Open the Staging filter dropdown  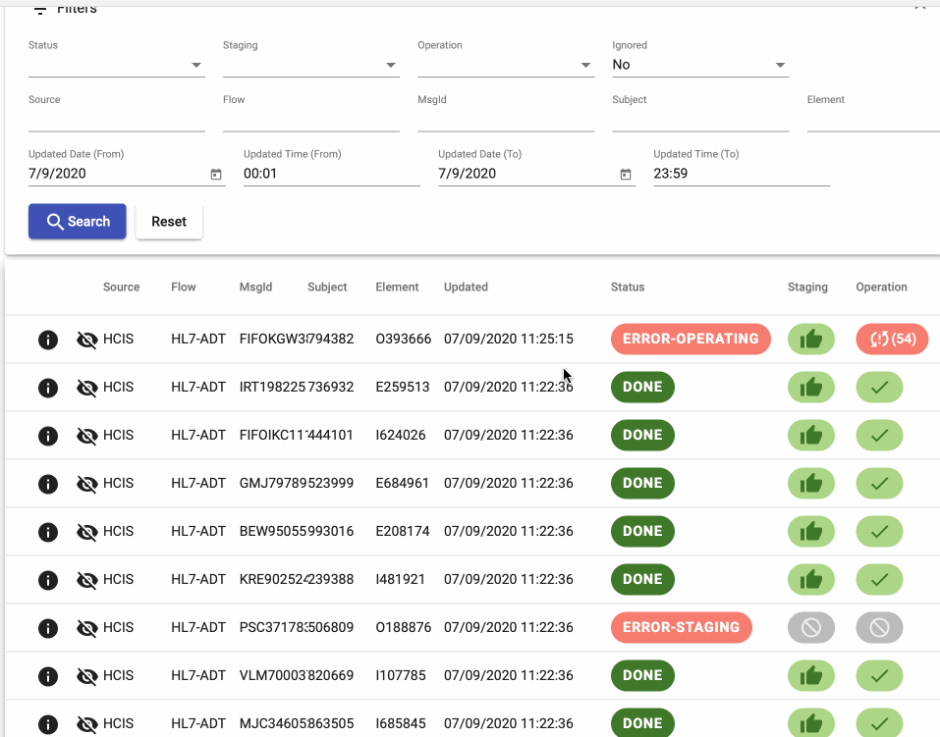(310, 65)
